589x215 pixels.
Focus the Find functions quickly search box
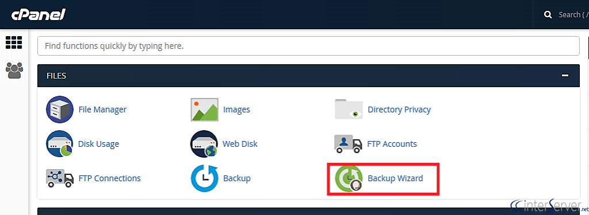(x=308, y=46)
